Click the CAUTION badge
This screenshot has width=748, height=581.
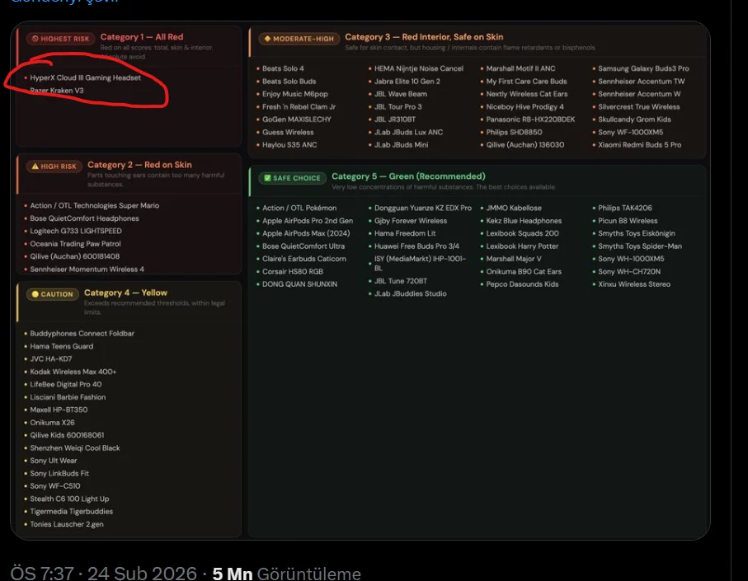53,294
